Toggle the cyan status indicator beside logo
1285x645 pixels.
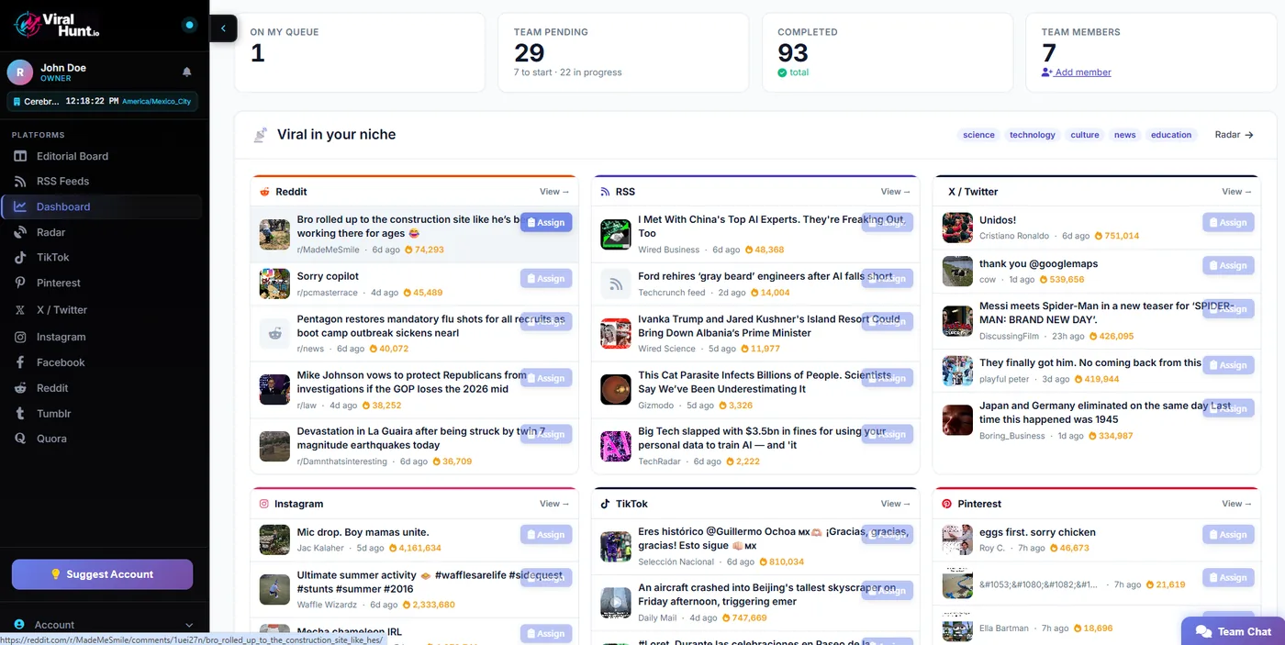[190, 25]
